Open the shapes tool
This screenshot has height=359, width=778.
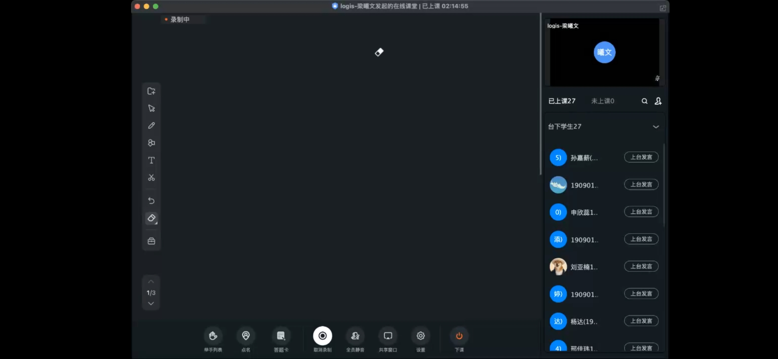pyautogui.click(x=151, y=143)
